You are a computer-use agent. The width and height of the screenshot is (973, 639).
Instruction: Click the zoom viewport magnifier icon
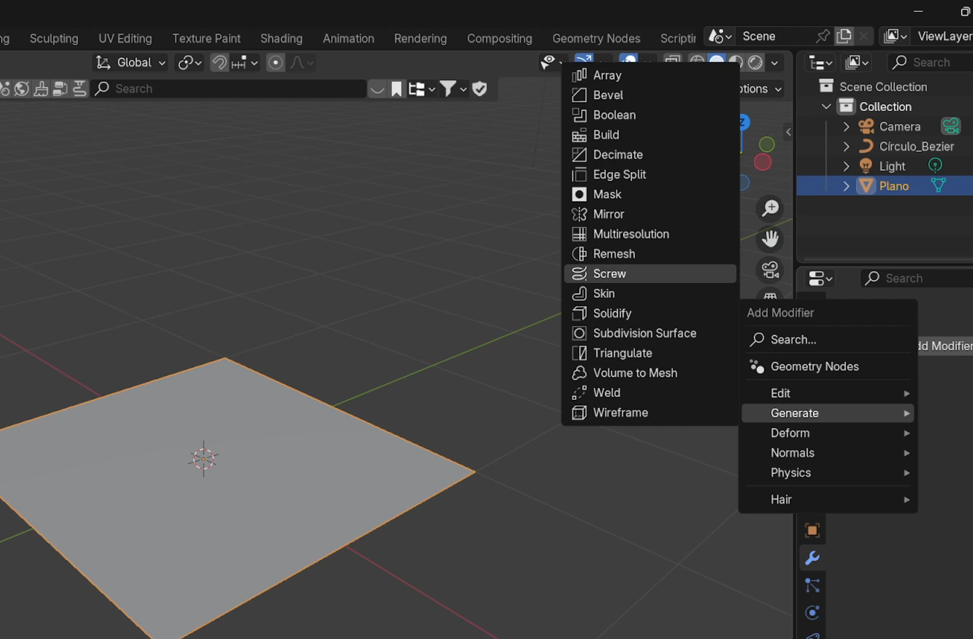click(x=770, y=208)
